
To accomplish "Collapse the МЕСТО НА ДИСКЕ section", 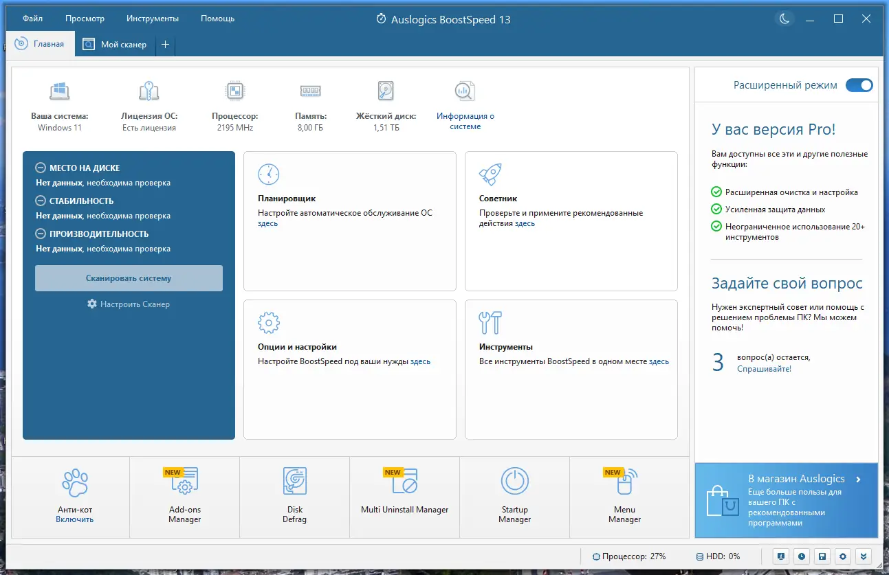I will pos(41,168).
